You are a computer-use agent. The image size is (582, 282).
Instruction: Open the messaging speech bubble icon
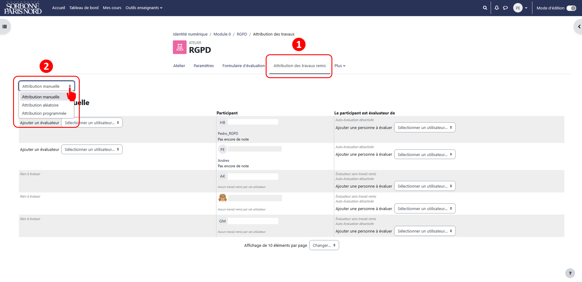[x=505, y=8]
